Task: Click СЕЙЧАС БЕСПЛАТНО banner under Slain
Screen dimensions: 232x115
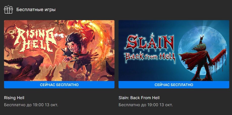Action: pos(174,85)
